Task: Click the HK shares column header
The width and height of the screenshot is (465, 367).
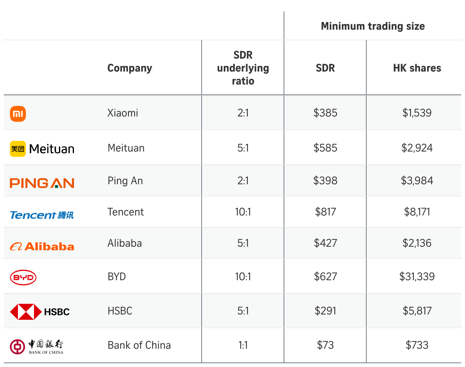Action: pyautogui.click(x=417, y=68)
